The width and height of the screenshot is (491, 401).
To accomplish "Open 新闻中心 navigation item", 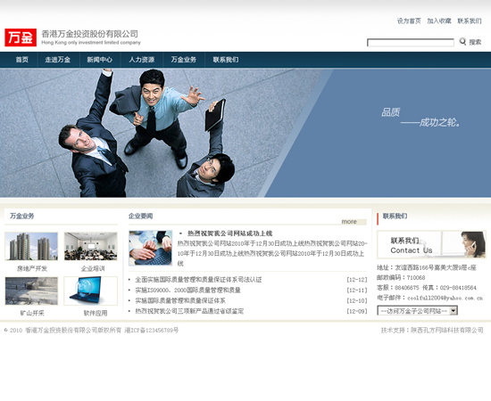I will point(100,60).
